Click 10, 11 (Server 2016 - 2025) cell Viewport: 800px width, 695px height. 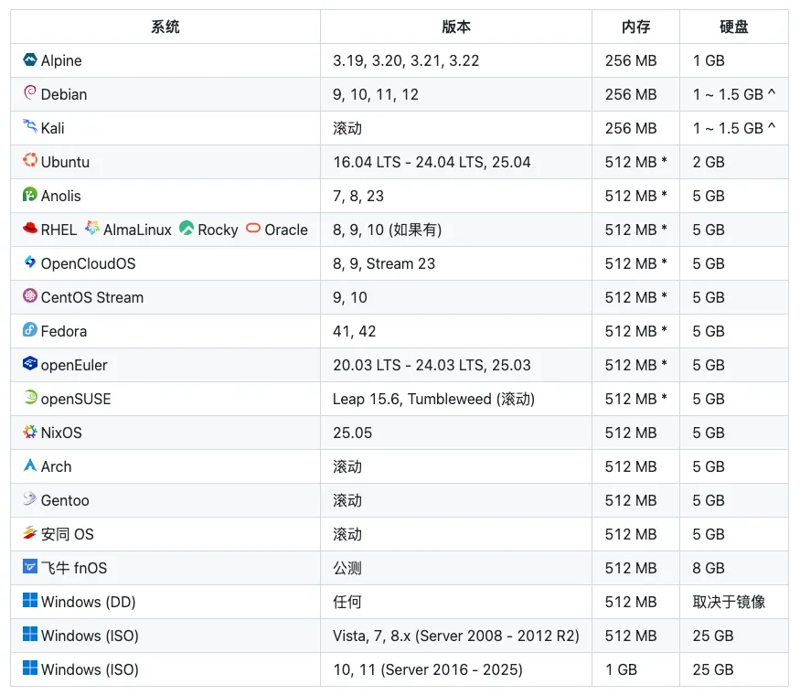[428, 669]
